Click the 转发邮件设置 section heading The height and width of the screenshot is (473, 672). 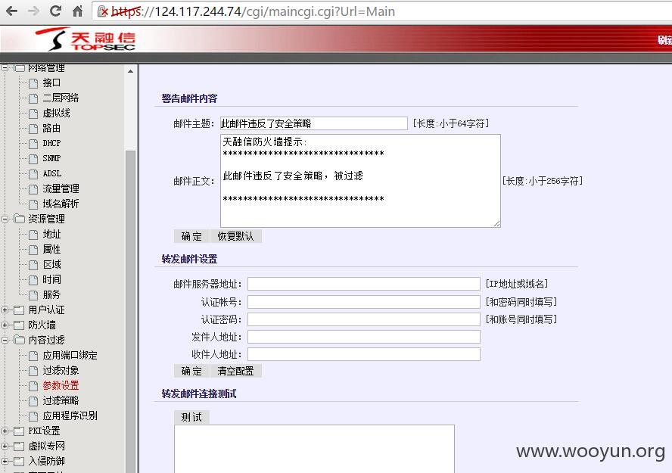click(x=189, y=260)
